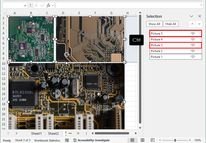Click Accessibility: Investigate in status bar
206x143 pixels.
click(x=91, y=140)
